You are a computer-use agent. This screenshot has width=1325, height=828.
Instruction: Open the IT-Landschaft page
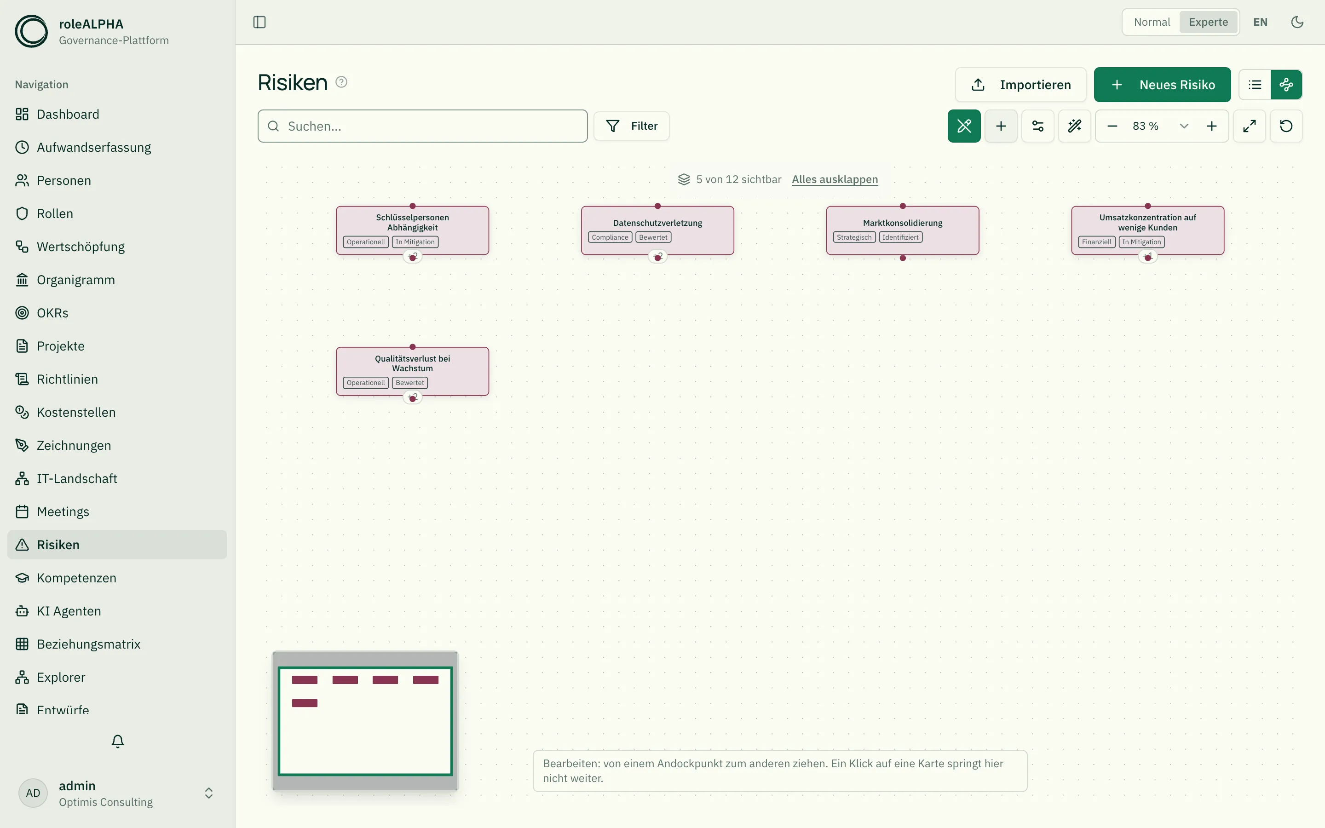117,478
